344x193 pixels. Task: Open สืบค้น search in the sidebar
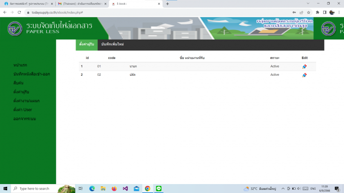point(18,83)
